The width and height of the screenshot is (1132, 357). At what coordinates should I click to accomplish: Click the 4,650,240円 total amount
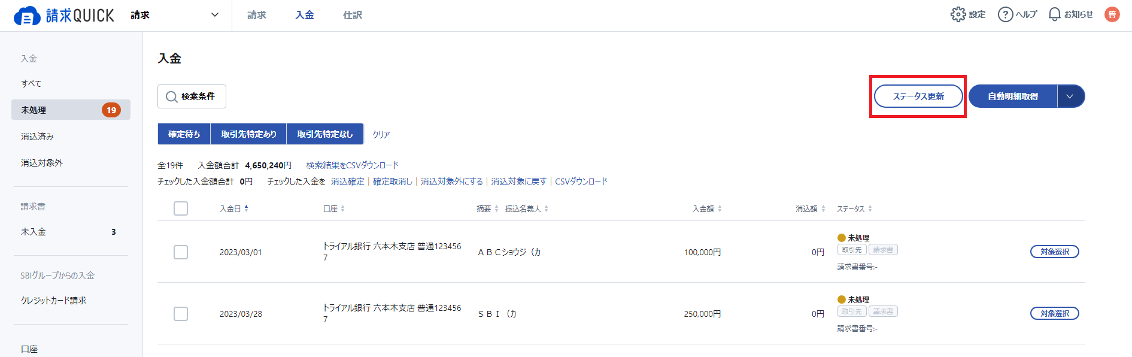click(268, 165)
